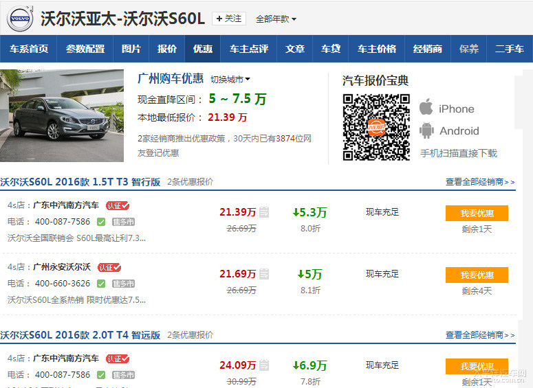Click green check icon next to 400-660-3626

pyautogui.click(x=101, y=284)
